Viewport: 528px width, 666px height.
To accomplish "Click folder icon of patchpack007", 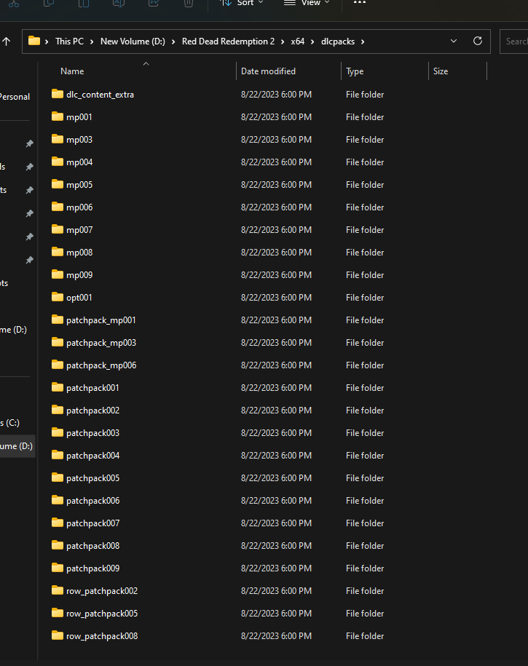I will pos(58,523).
